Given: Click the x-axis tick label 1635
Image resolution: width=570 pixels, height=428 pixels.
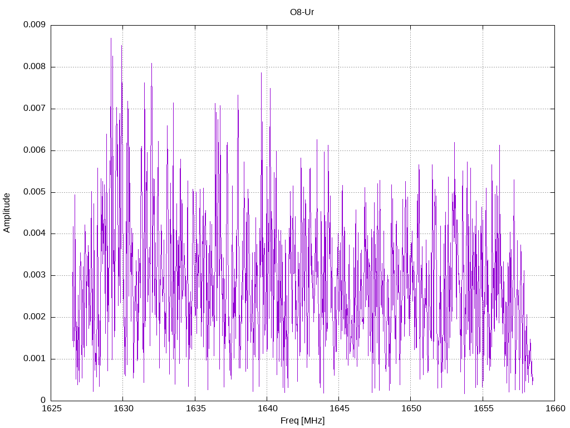Looking at the screenshot, I should pos(195,408).
